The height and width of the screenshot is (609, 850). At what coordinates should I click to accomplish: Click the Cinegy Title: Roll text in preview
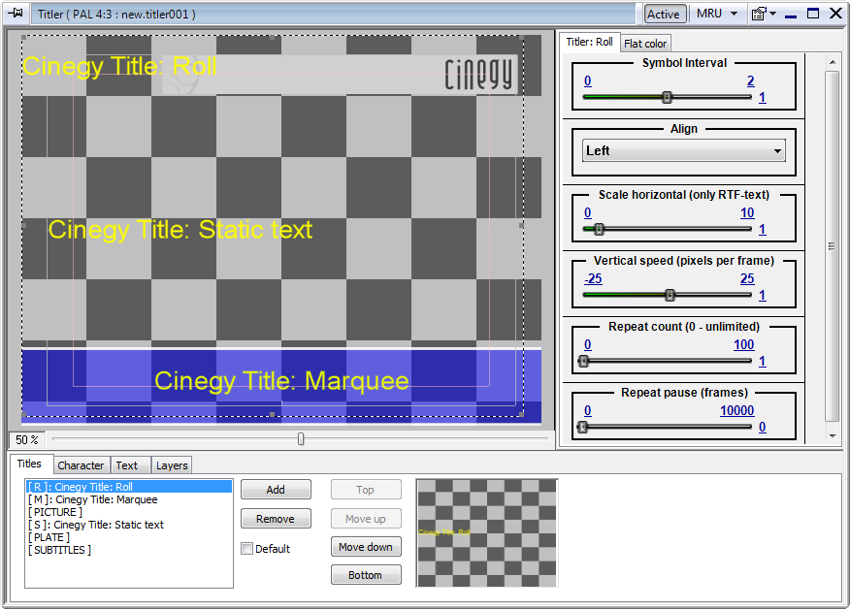pos(119,67)
